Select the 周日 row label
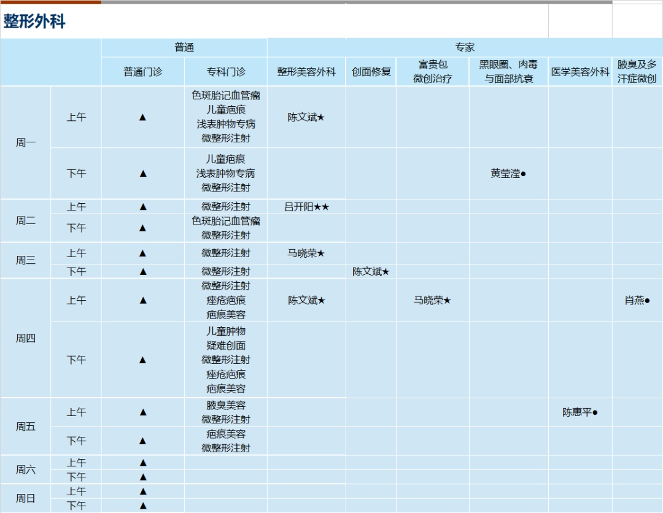The image size is (663, 513). (26, 498)
